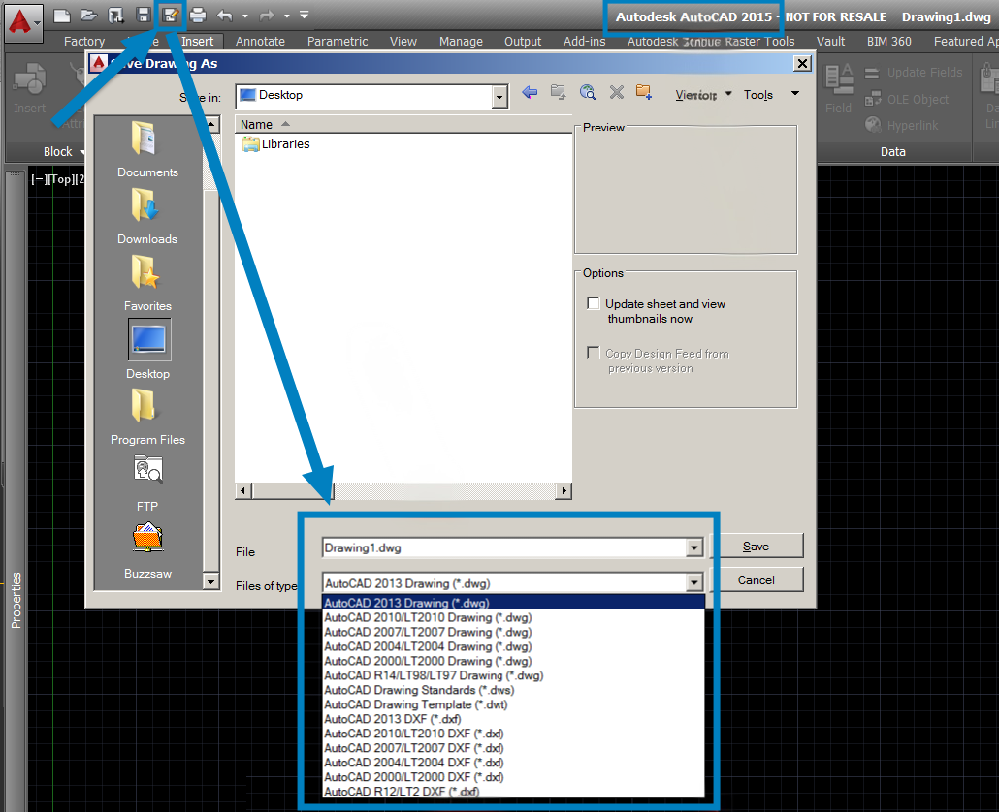The height and width of the screenshot is (812, 999).
Task: Click the Delete X icon in dialog toolbar
Action: (616, 93)
